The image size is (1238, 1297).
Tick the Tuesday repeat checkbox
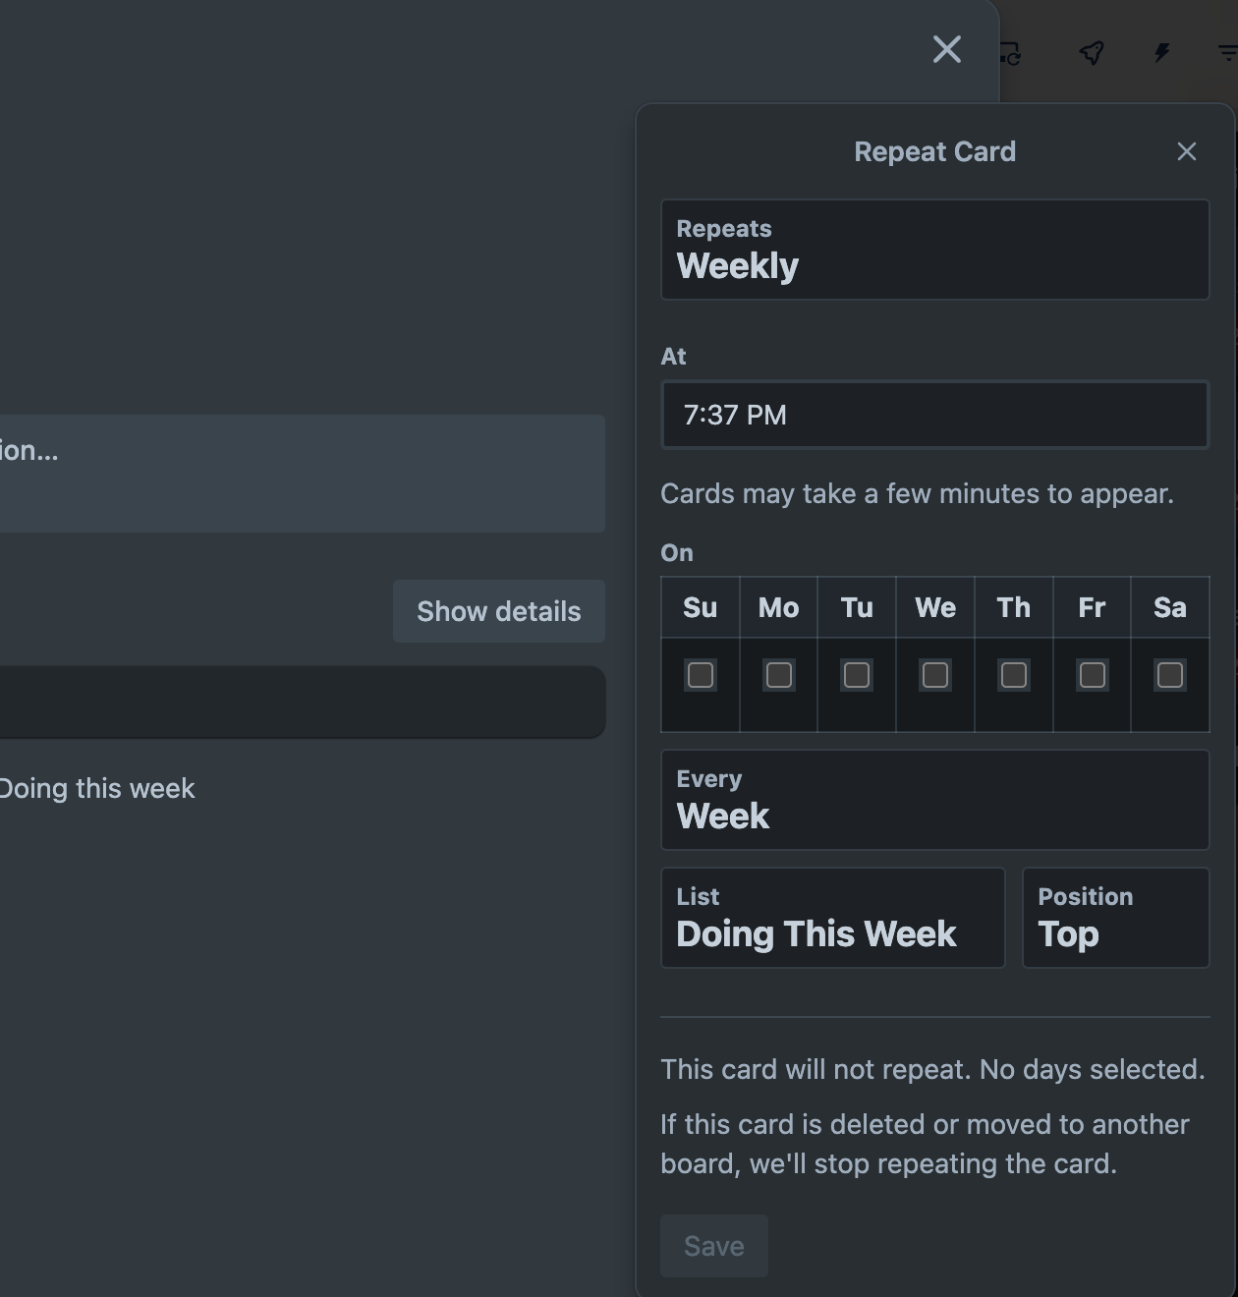click(857, 675)
